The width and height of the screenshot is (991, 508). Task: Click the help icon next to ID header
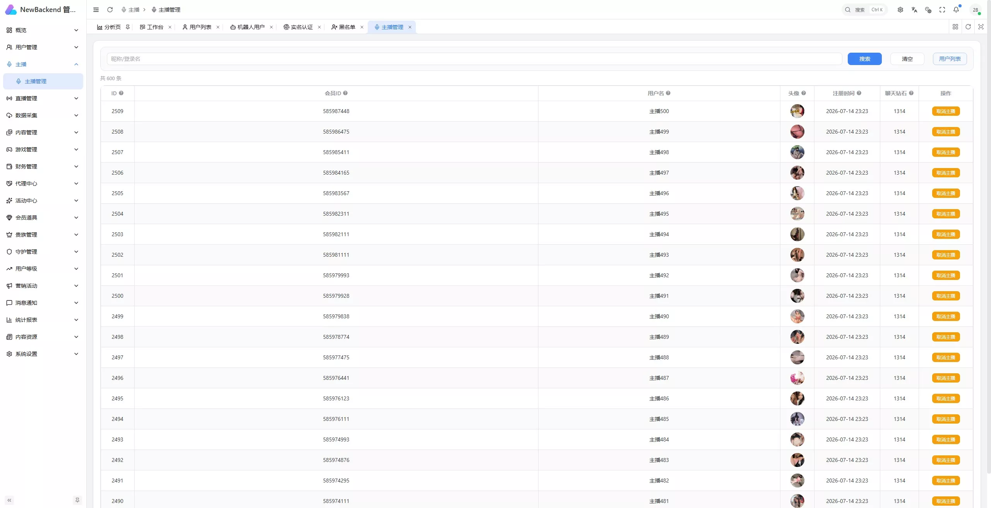[121, 93]
